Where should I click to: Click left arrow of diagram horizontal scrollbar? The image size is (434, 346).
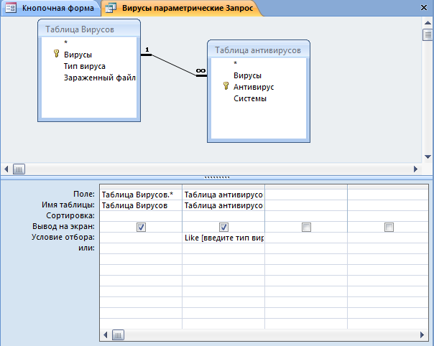[x=6, y=169]
